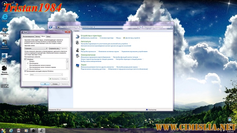Click the Sound (Звук) speaker icon

[x=78, y=50]
